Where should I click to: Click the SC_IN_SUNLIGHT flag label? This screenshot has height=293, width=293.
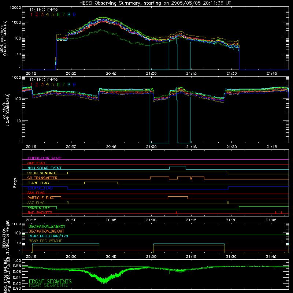click(42, 173)
